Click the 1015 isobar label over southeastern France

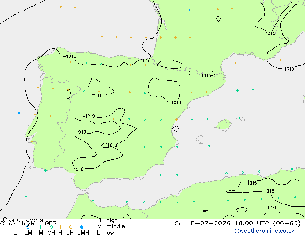click(x=270, y=34)
